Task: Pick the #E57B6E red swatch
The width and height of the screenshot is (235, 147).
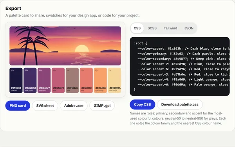Action: click(86, 80)
